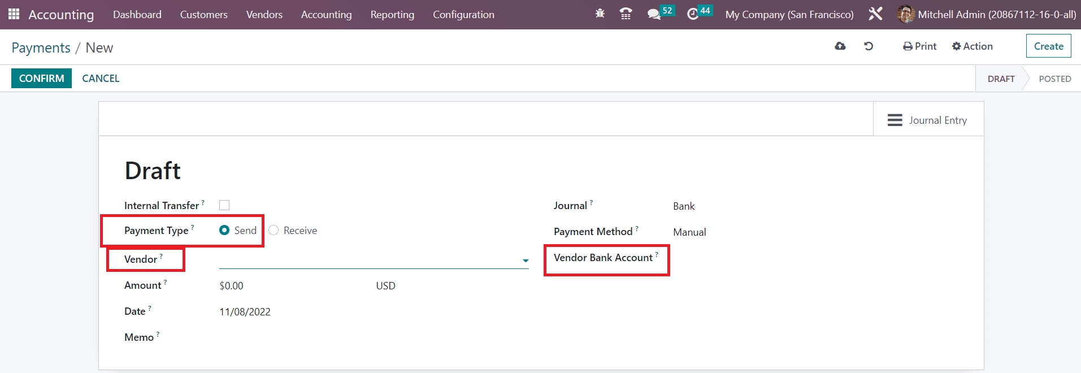1081x373 pixels.
Task: Enable the Internal Transfer checkbox
Action: coord(224,205)
